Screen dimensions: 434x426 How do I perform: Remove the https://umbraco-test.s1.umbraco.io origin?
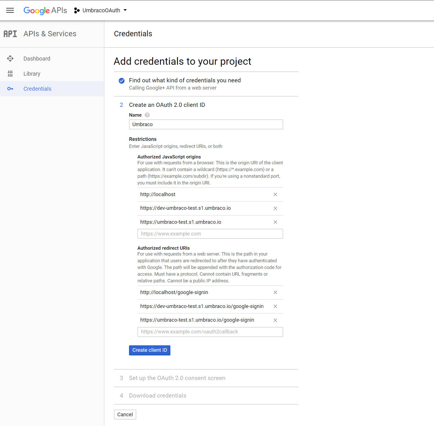275,222
